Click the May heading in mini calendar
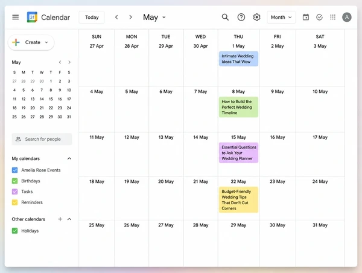This screenshot has width=362, height=273. (16, 62)
